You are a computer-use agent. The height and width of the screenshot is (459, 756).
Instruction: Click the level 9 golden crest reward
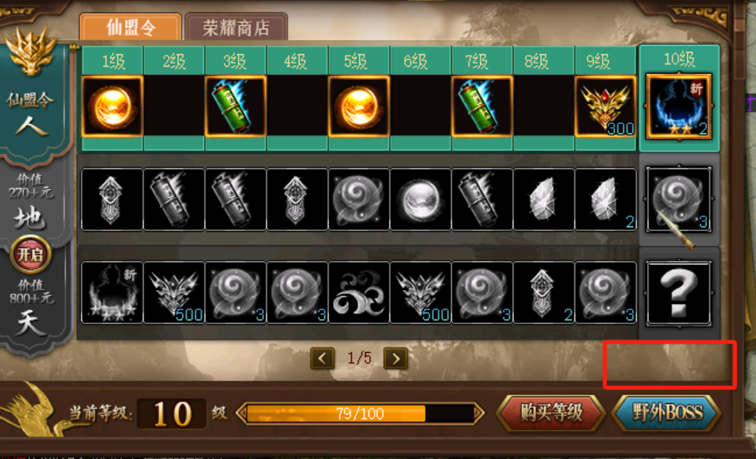coord(606,106)
